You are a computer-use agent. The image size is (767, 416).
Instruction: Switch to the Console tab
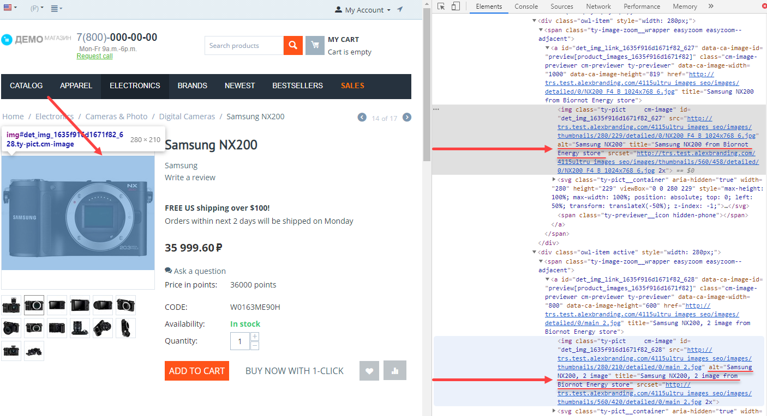pyautogui.click(x=526, y=7)
